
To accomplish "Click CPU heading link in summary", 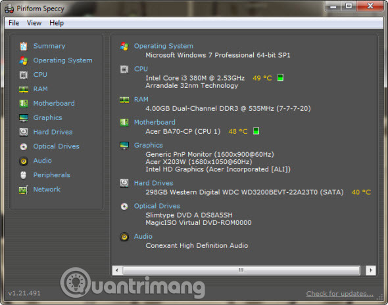I will [x=141, y=69].
